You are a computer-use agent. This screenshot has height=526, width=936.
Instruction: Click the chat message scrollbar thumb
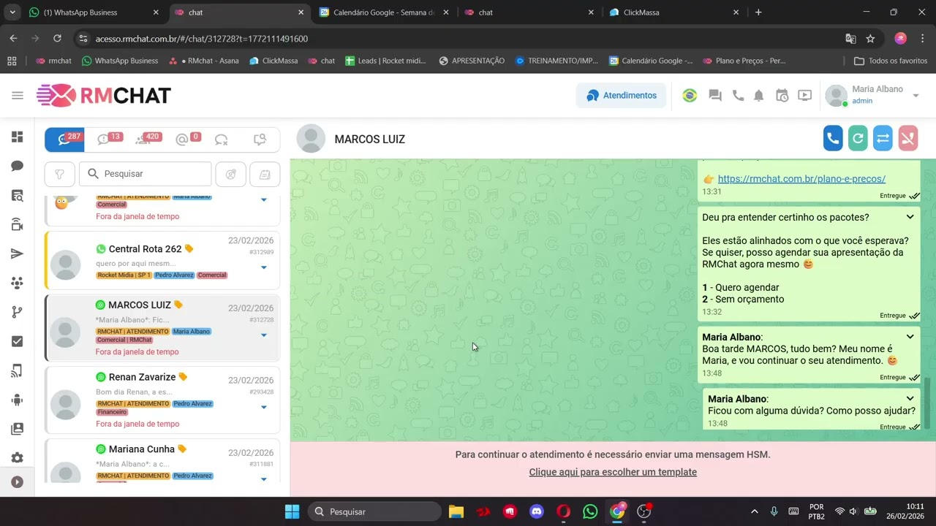click(x=926, y=403)
